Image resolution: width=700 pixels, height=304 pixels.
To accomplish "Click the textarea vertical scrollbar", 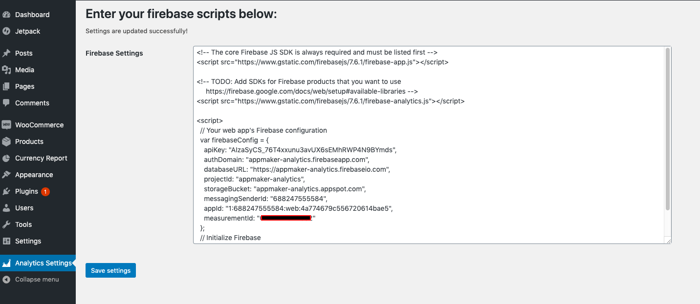I will pos(668,129).
